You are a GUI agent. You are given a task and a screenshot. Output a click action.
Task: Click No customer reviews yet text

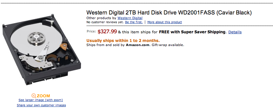(x=105, y=22)
